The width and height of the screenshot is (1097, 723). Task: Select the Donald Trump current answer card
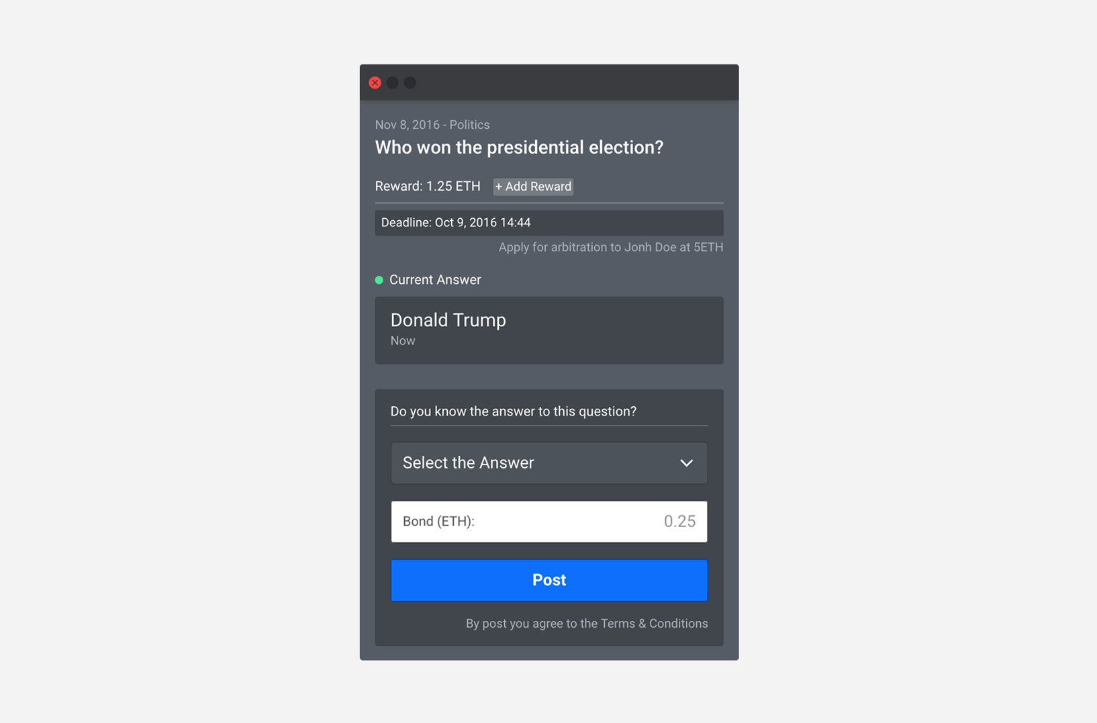549,330
